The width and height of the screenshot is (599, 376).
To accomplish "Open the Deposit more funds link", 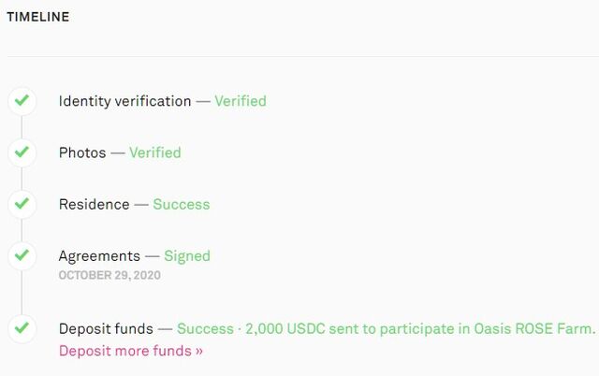I will tap(131, 351).
